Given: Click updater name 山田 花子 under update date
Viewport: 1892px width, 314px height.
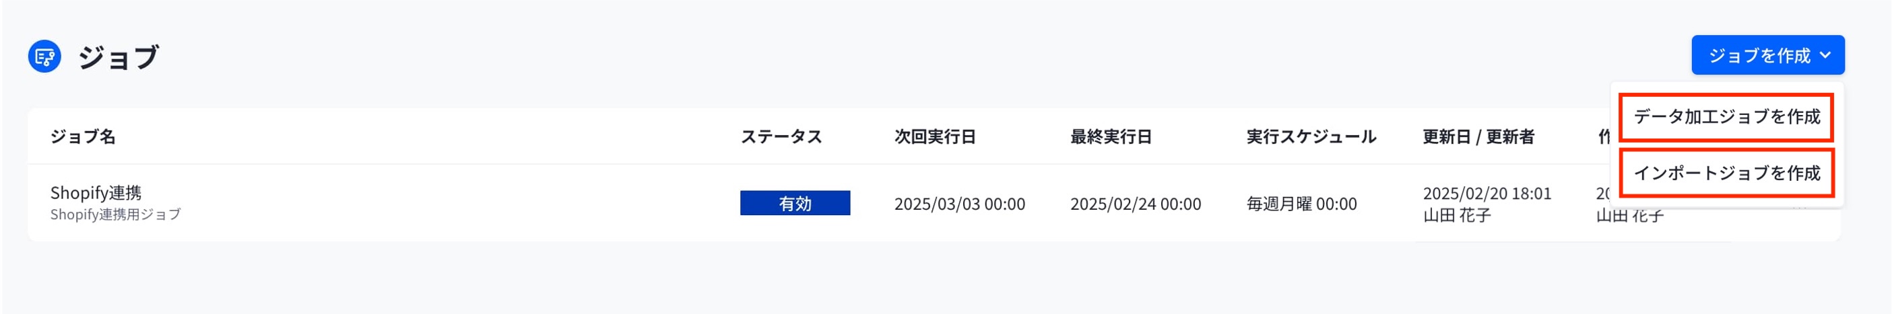Looking at the screenshot, I should pos(1456,216).
